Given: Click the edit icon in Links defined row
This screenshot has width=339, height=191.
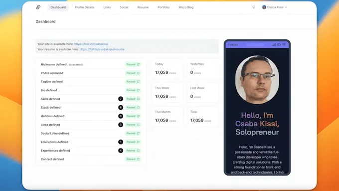Looking at the screenshot, I should click(139, 125).
